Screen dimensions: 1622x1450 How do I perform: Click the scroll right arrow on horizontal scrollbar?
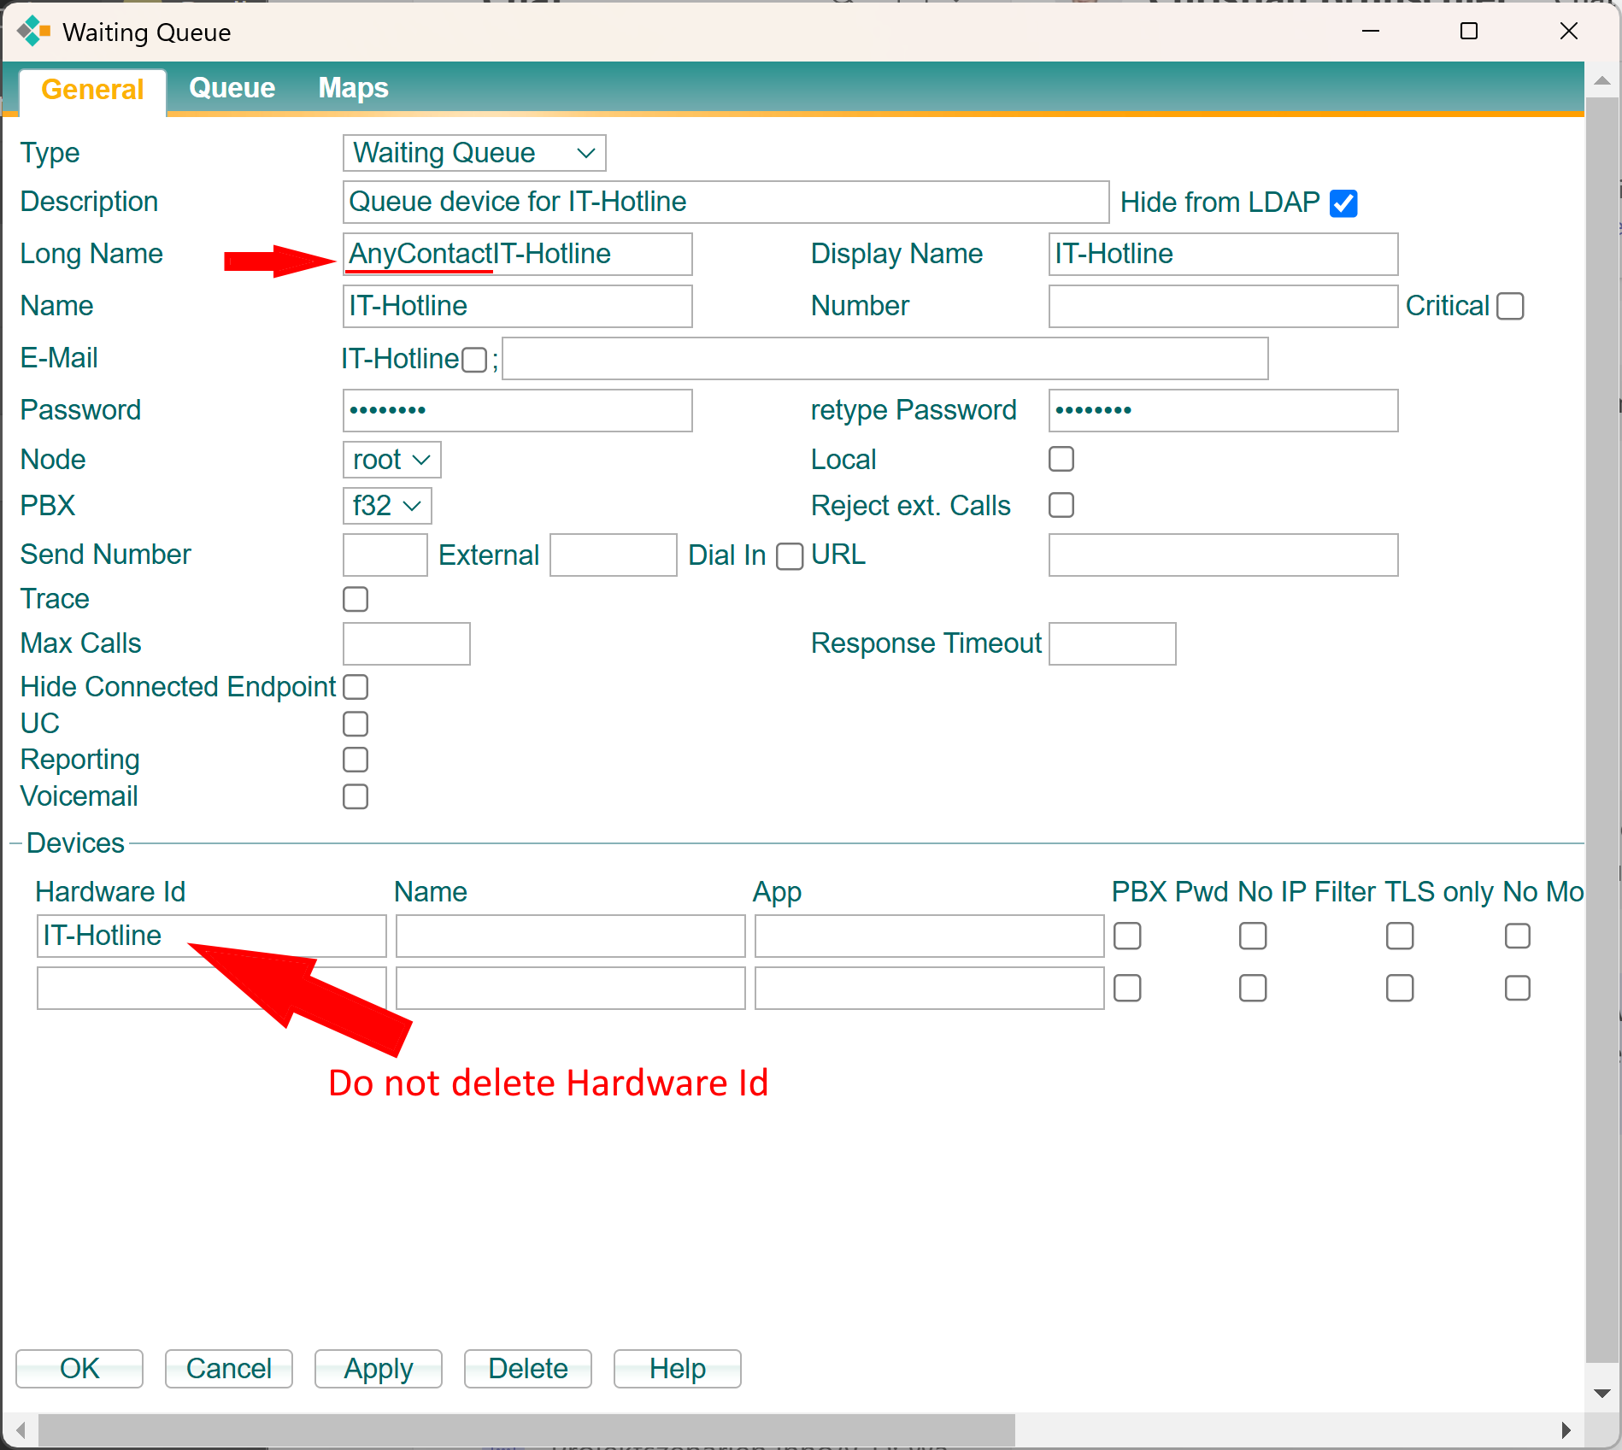1566,1429
